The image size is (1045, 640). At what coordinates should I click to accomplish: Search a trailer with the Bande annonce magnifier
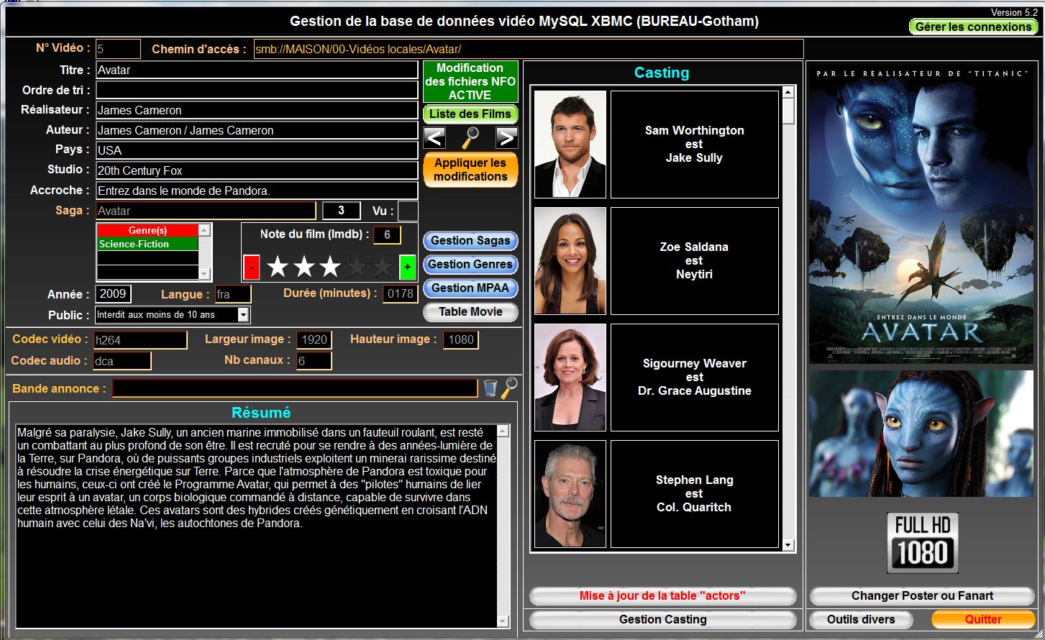point(509,388)
